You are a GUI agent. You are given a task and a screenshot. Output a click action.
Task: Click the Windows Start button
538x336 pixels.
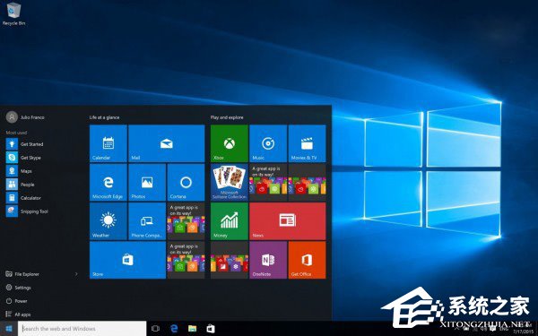pos(9,329)
